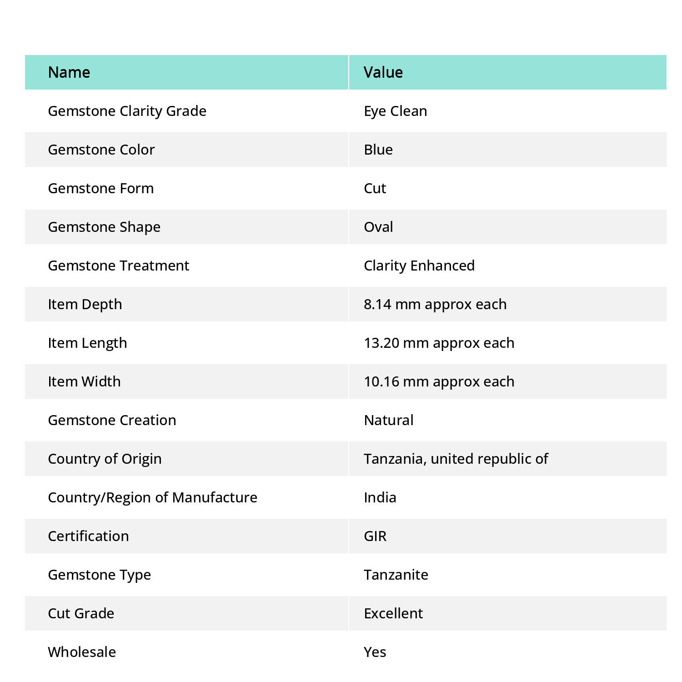Click the 10.16 mm width value
The image size is (682, 682).
(439, 381)
